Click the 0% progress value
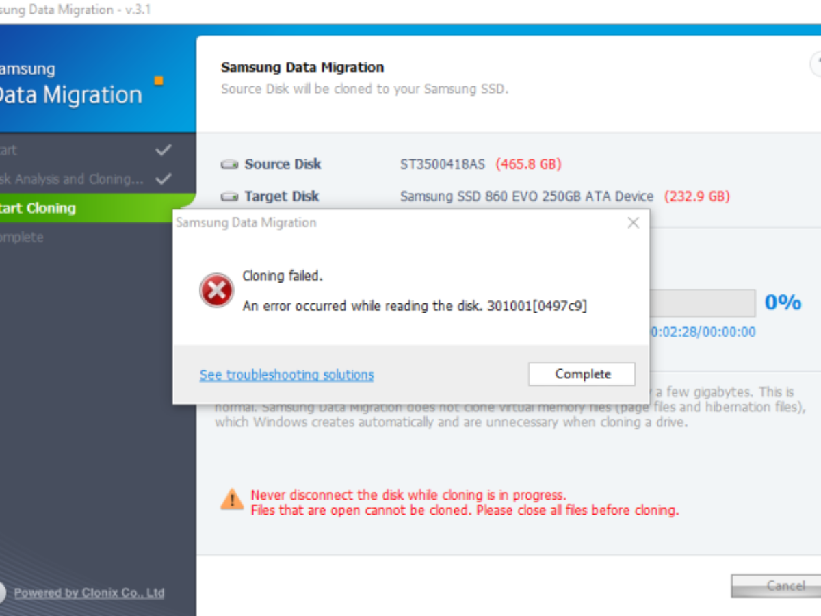Viewport: 821px width, 616px height. point(783,302)
